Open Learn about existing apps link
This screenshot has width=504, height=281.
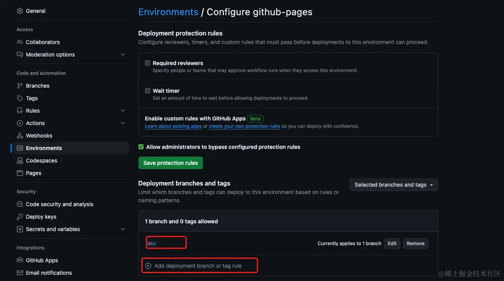click(x=173, y=126)
